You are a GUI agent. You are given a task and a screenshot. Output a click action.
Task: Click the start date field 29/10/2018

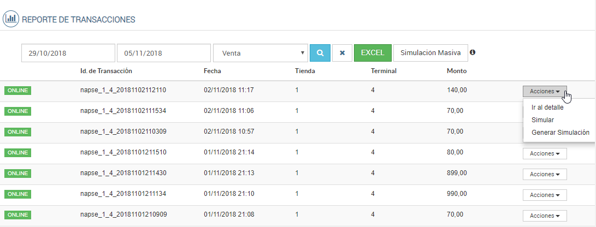tap(68, 53)
